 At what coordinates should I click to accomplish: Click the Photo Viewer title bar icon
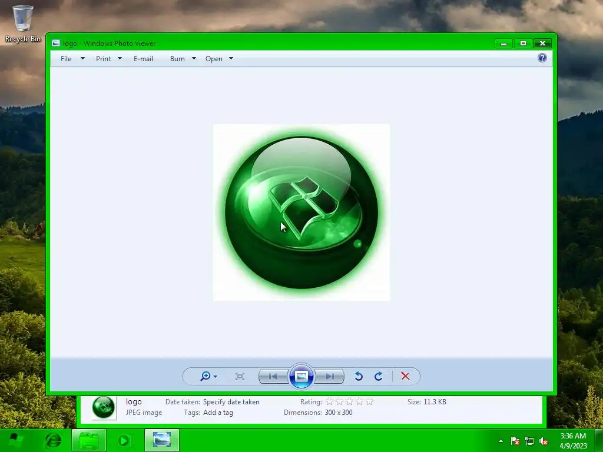point(56,43)
